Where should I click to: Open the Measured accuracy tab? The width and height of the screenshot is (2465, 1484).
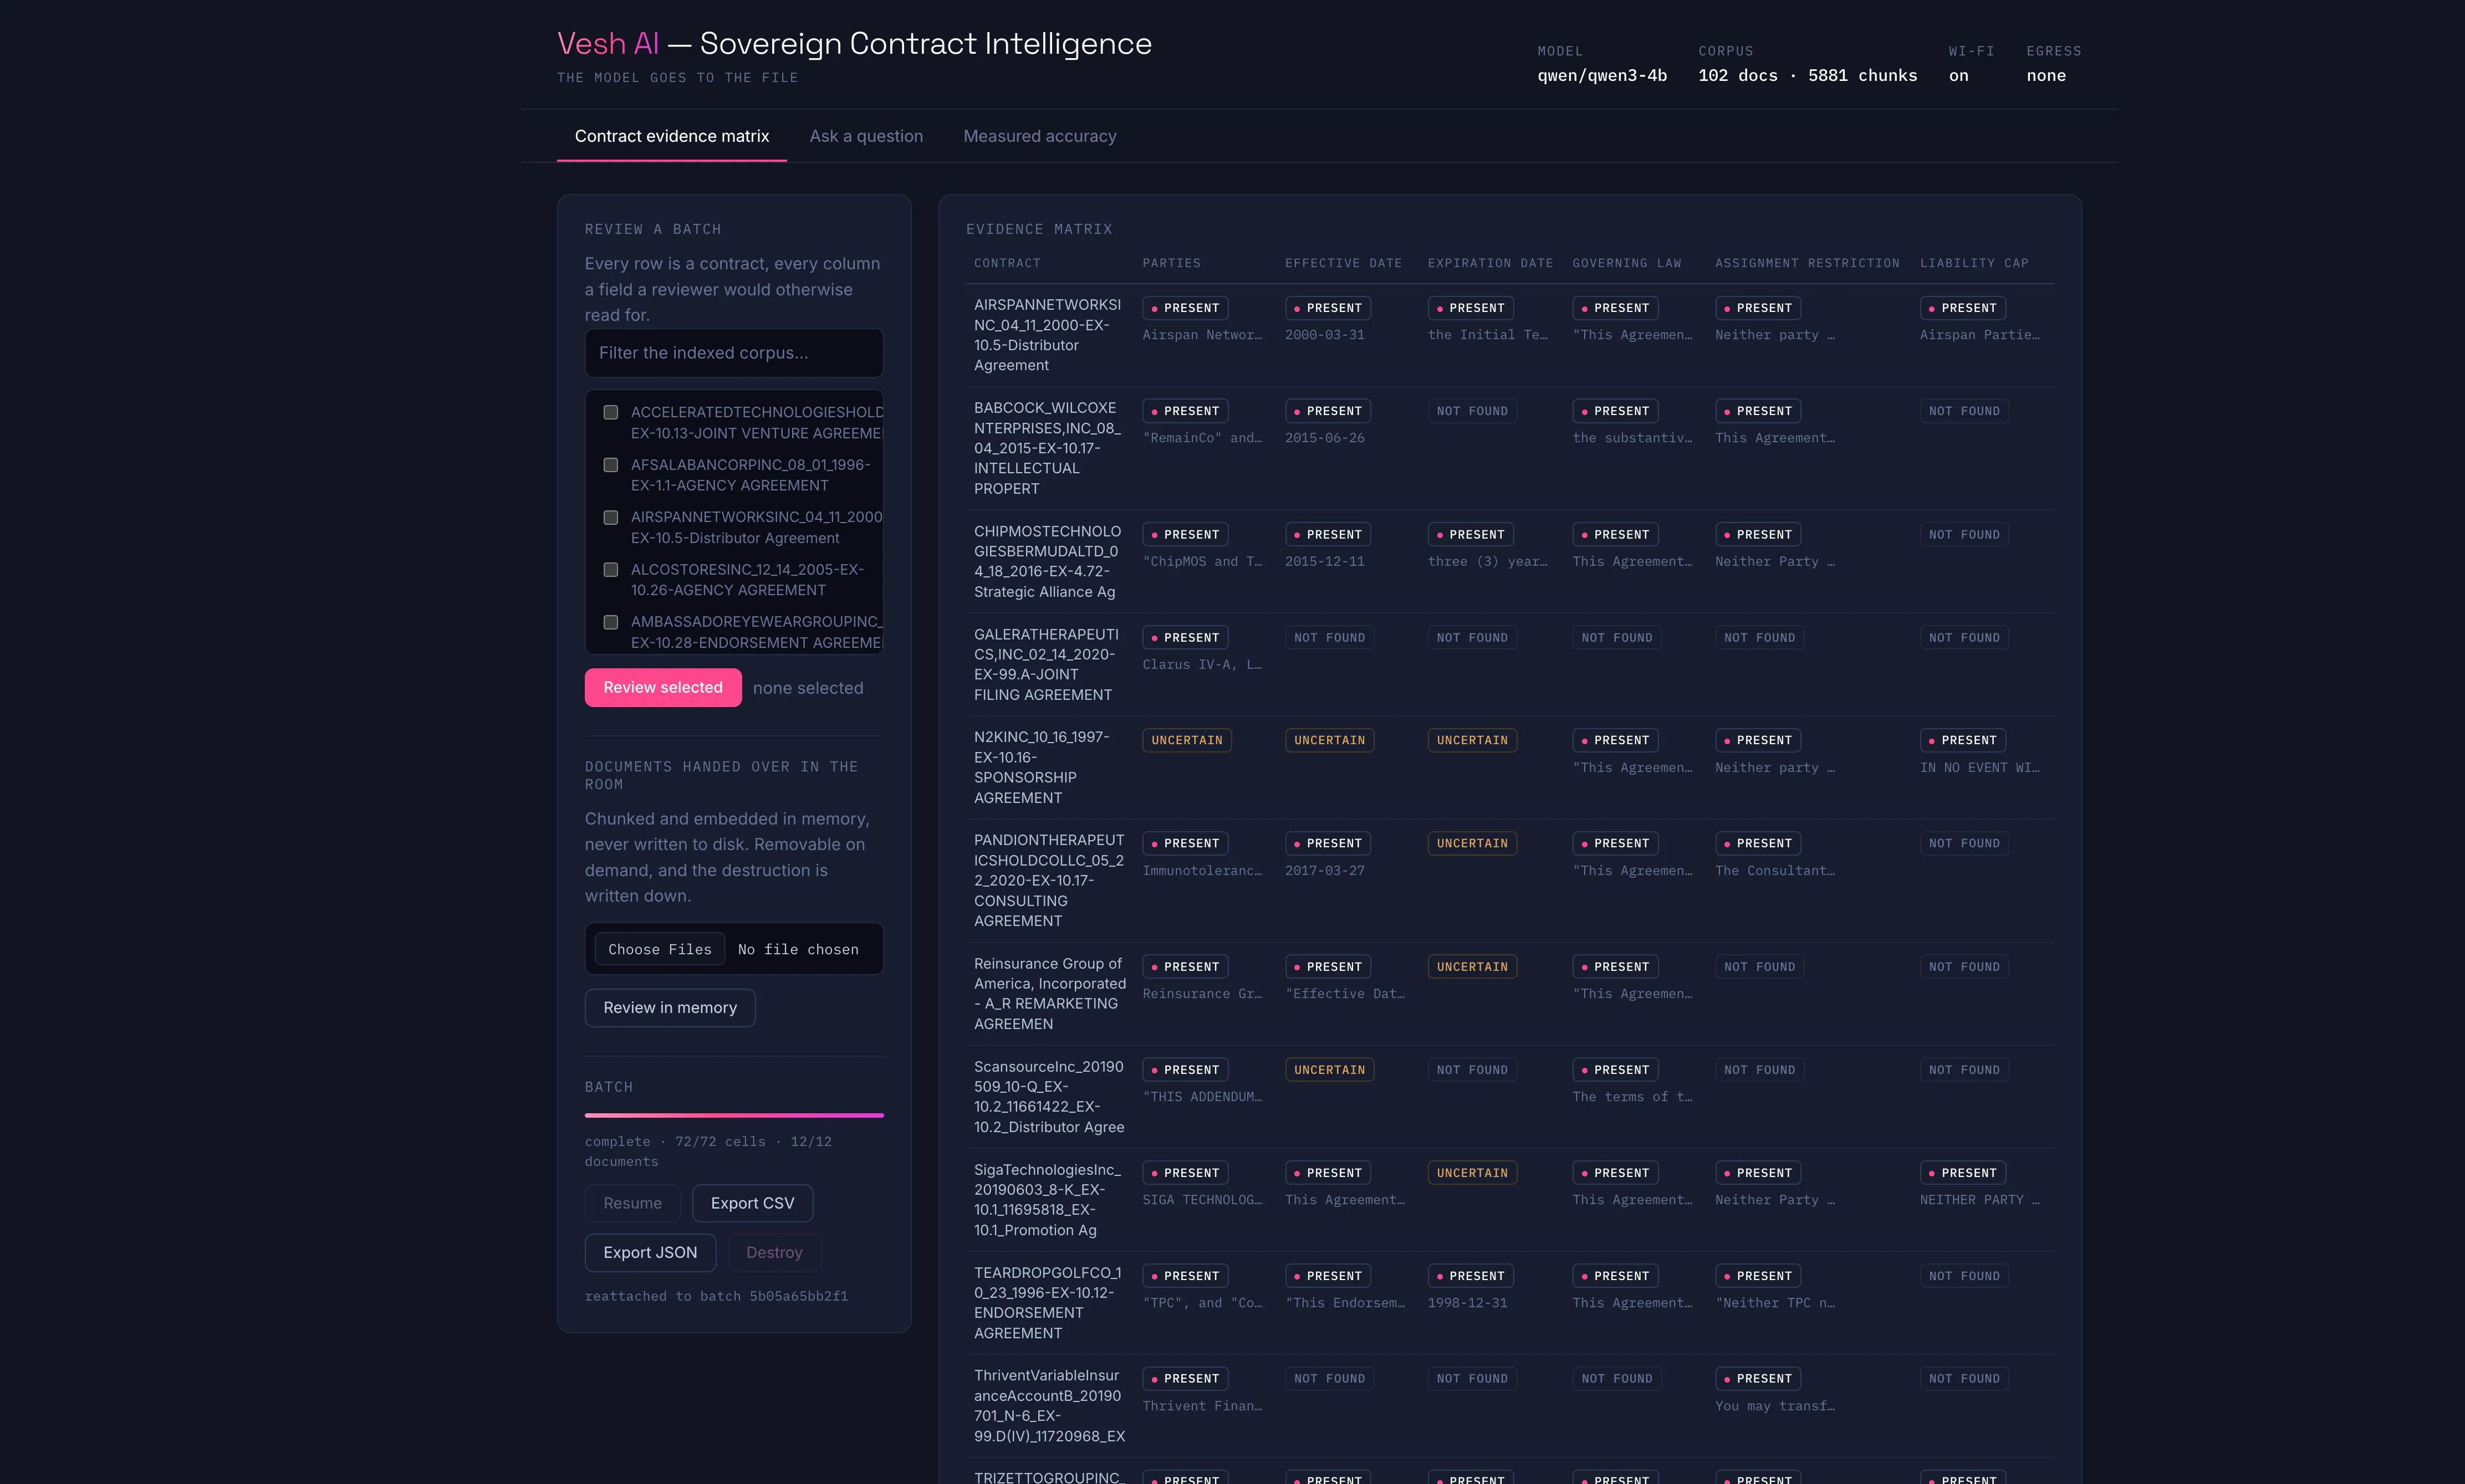1040,136
